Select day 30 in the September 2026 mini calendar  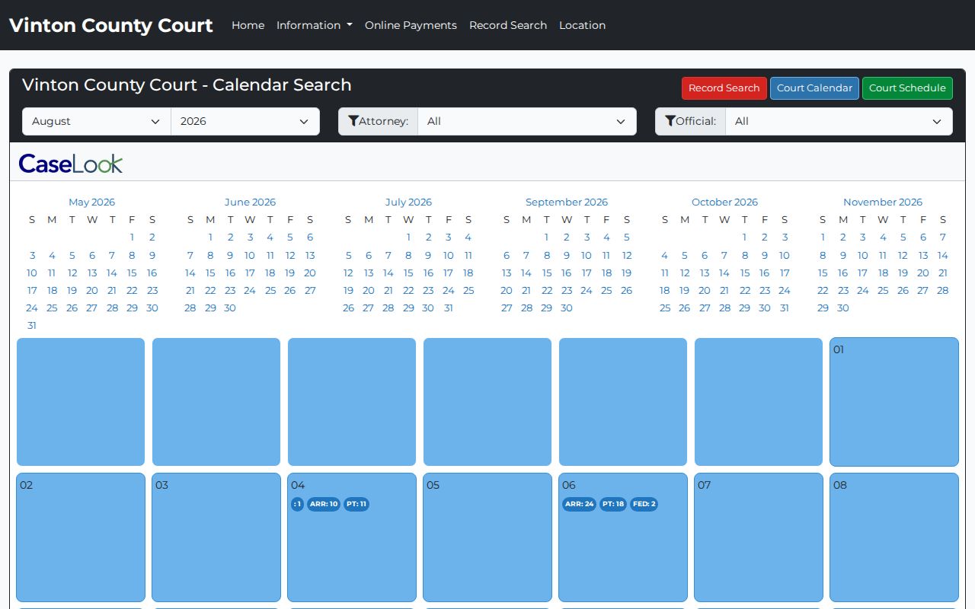(x=567, y=308)
